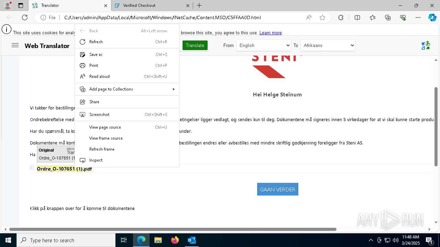
Task: Open the Ordre_O-107651 (1).pdf attachment link
Action: (64, 169)
